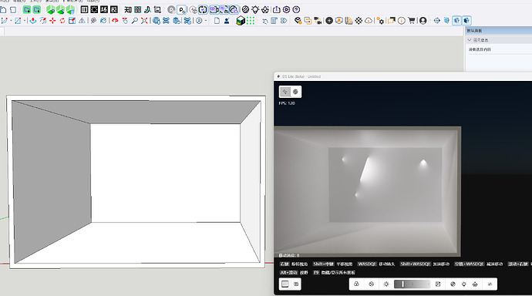This screenshot has width=532, height=296.
Task: Click the green dotted grid icon
Action: (251, 21)
